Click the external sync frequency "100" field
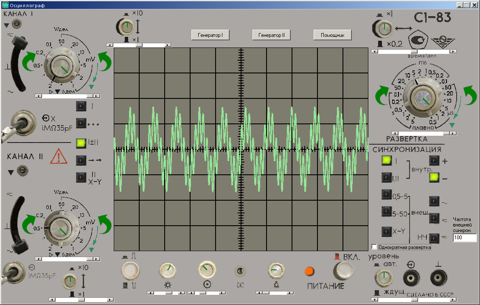Image resolution: width=480 pixels, height=305 pixels. 465,238
